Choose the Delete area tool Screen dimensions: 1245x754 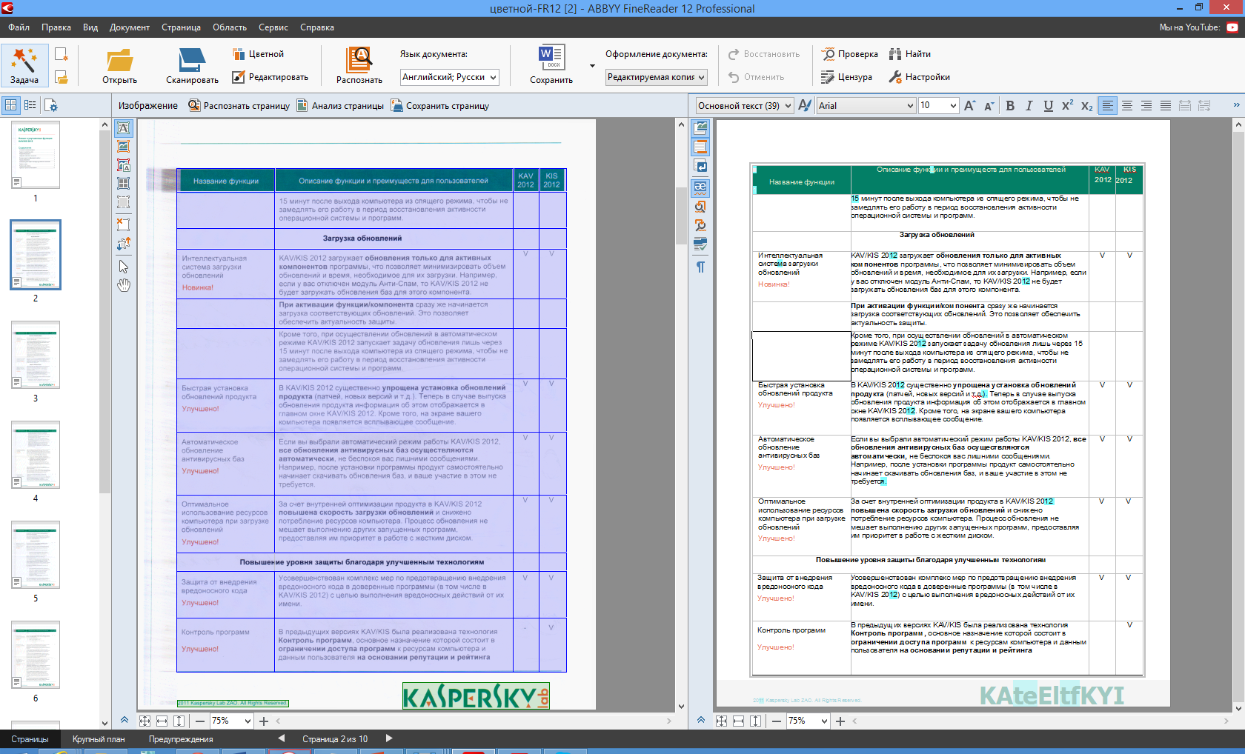tap(124, 224)
